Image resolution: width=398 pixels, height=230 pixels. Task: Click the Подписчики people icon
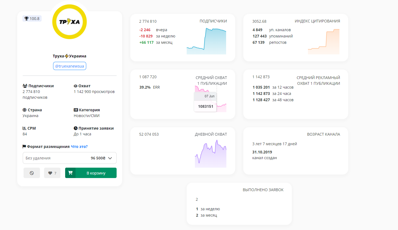pyautogui.click(x=25, y=86)
